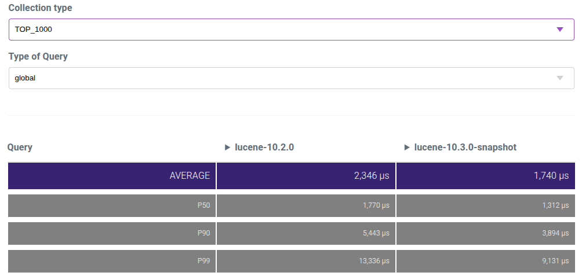Click the 1,312 µs P50 cell
This screenshot has height=276, width=582.
pos(486,205)
